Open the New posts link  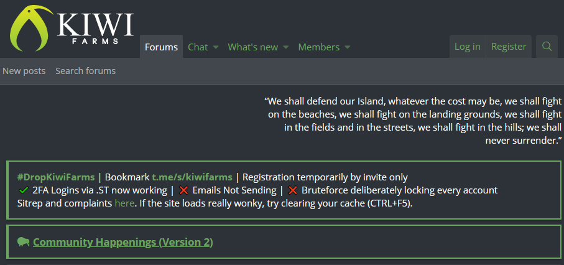pos(24,71)
